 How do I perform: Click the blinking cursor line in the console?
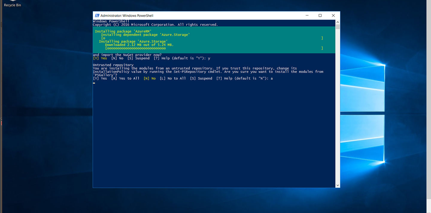point(94,83)
